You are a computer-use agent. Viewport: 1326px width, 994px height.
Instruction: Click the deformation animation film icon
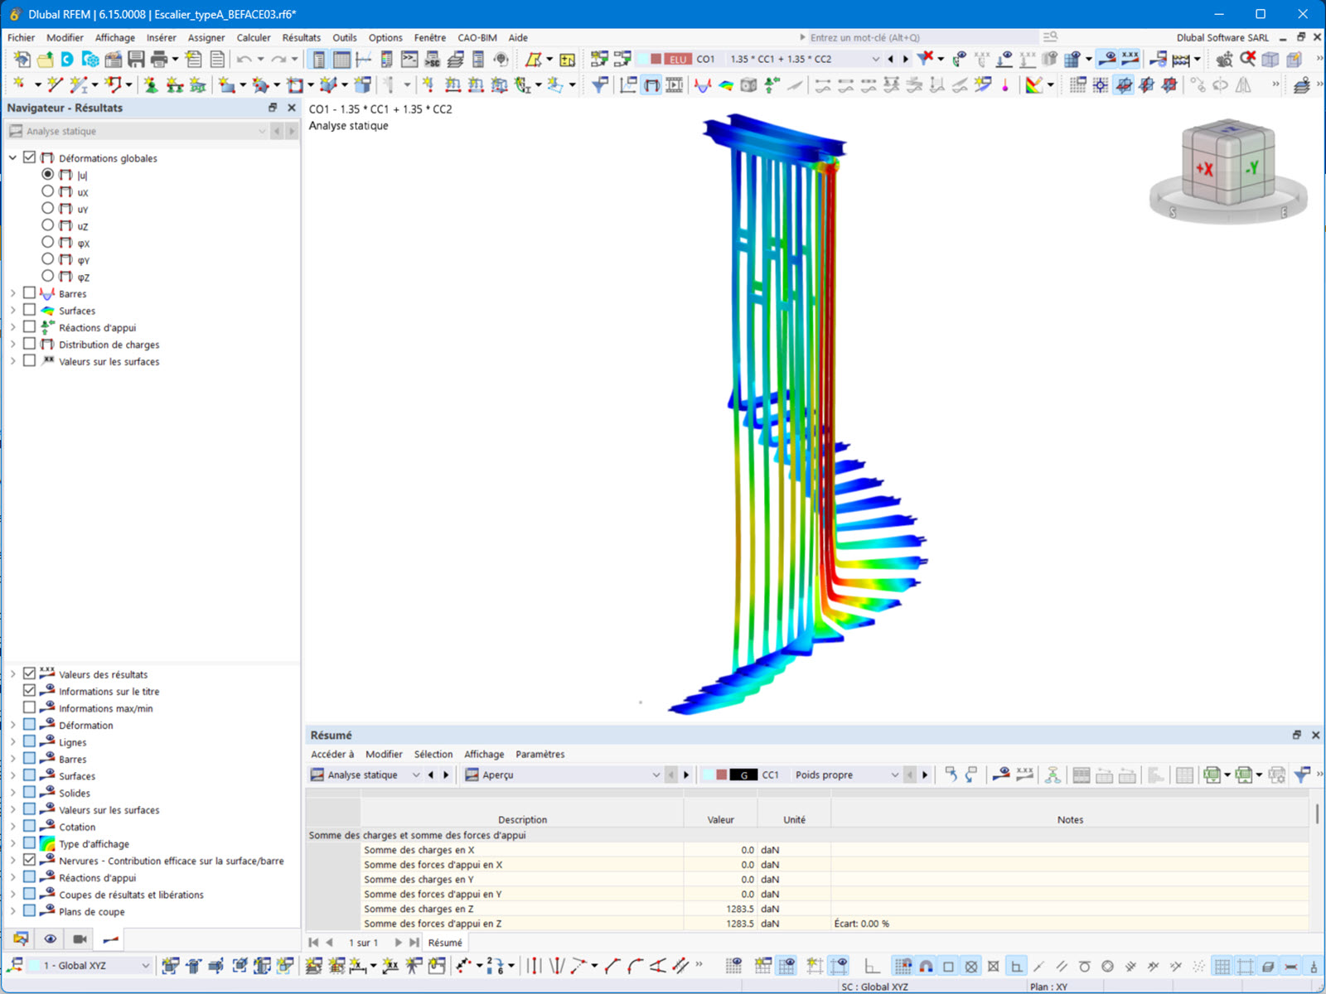click(x=675, y=84)
